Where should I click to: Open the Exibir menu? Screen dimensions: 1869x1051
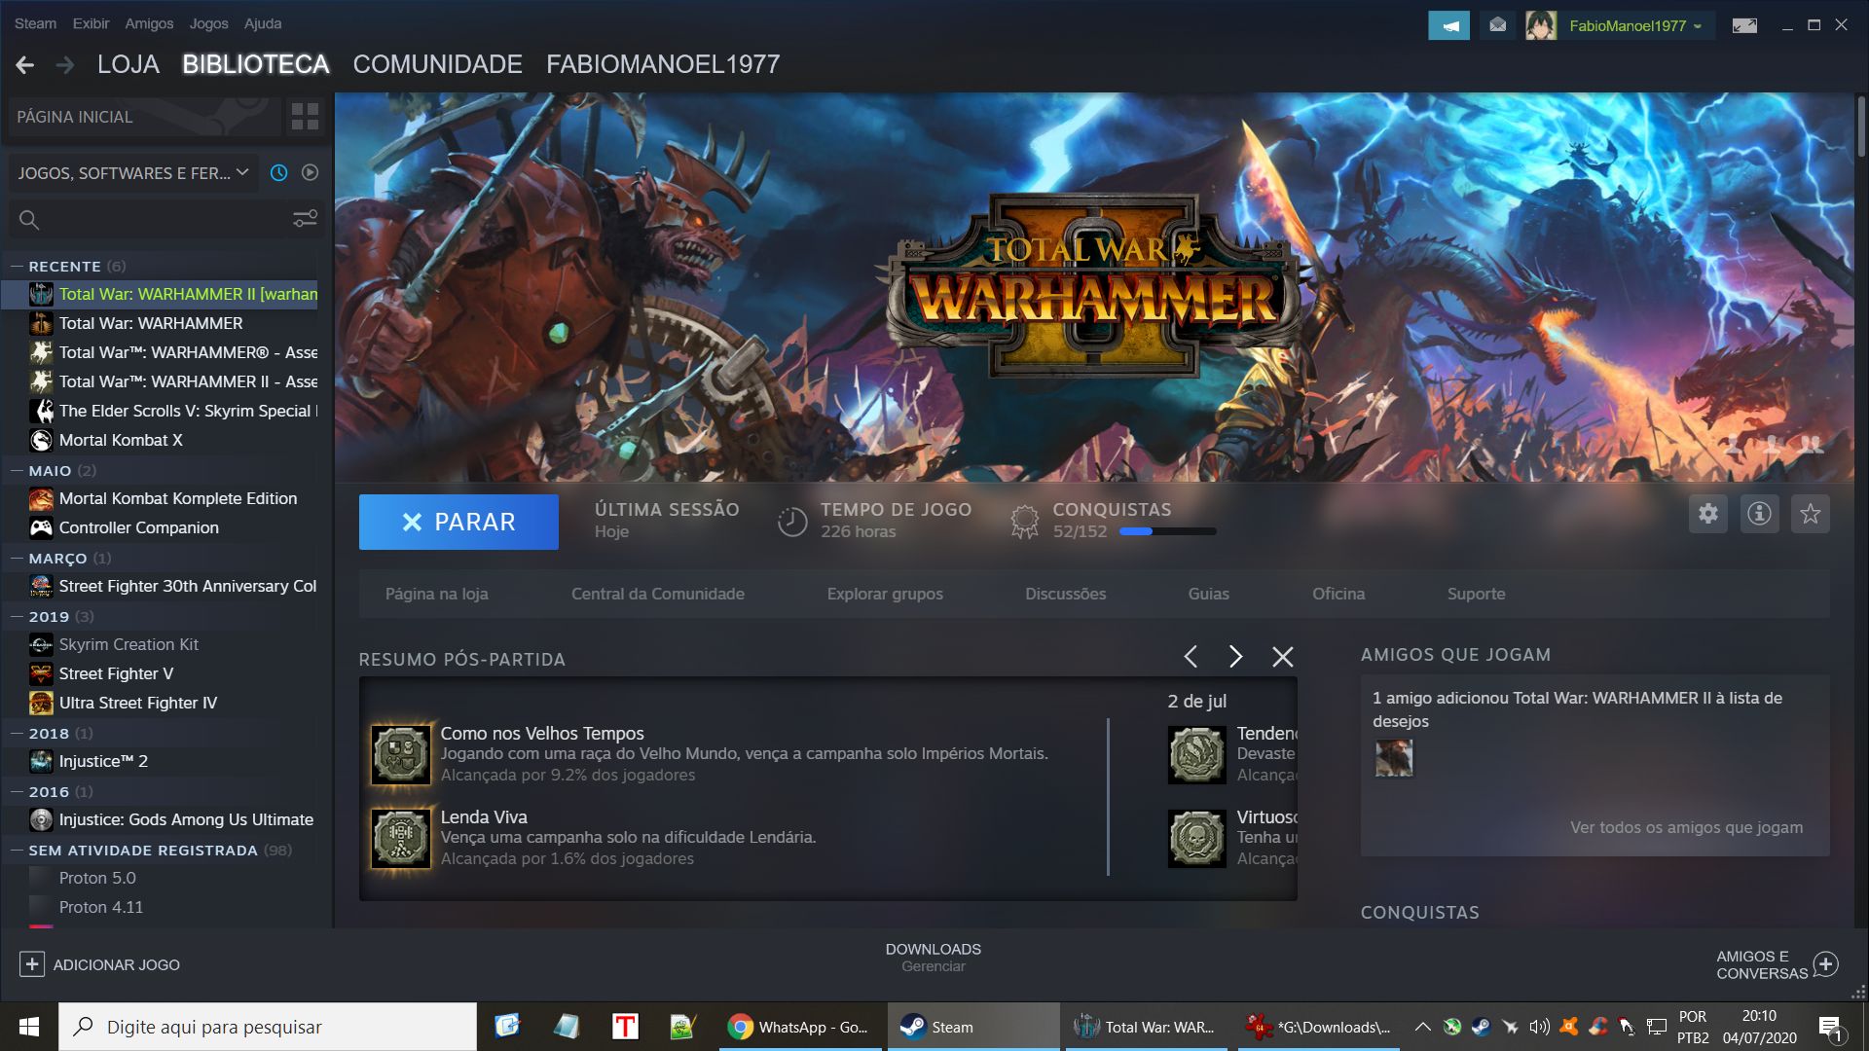91,23
